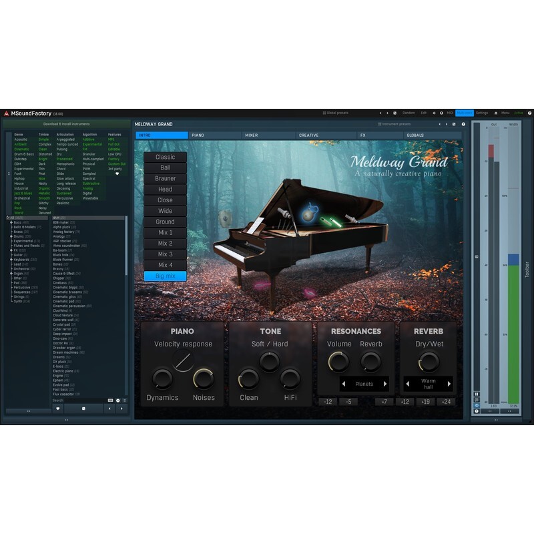
Task: Select the Brauner microphone preset
Action: pyautogui.click(x=165, y=178)
